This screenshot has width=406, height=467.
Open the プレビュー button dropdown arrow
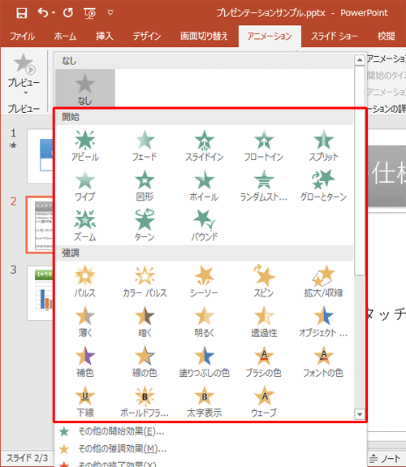coord(26,93)
